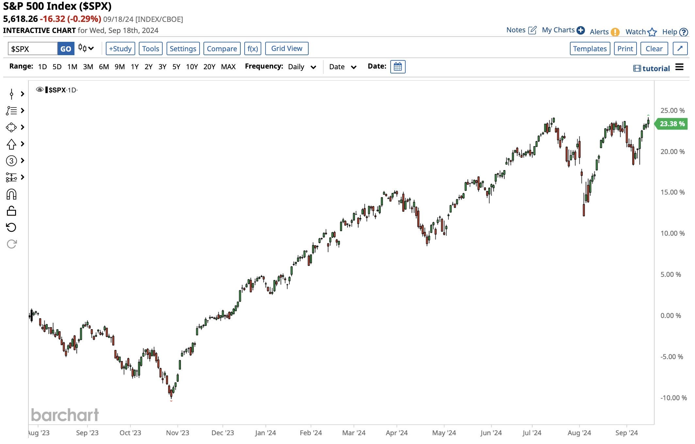Viewport: 695px width, 444px height.
Task: Select the 2Y range
Action: [x=149, y=67]
